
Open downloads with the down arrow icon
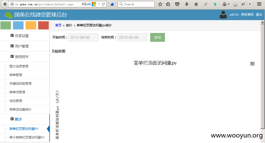[x=186, y=4]
